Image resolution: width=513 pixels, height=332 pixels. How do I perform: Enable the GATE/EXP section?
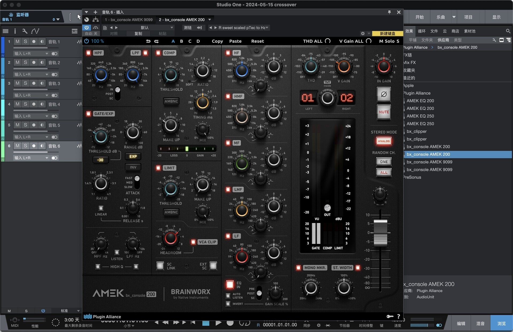pyautogui.click(x=88, y=114)
